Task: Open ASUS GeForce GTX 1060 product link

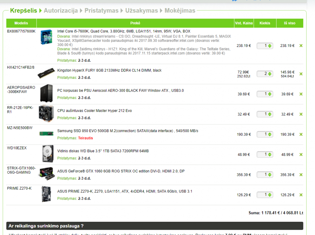Action: tap(121, 171)
